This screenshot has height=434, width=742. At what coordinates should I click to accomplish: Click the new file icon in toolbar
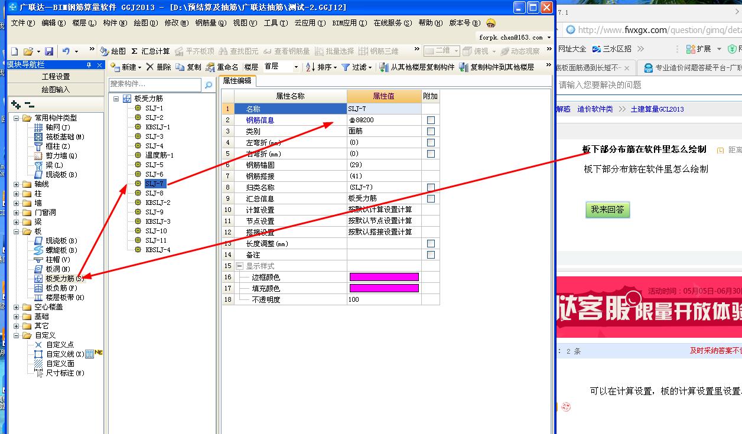click(x=15, y=51)
